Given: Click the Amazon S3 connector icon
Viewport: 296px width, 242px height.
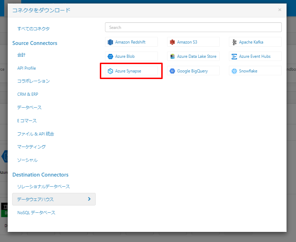Looking at the screenshot, I should 172,42.
